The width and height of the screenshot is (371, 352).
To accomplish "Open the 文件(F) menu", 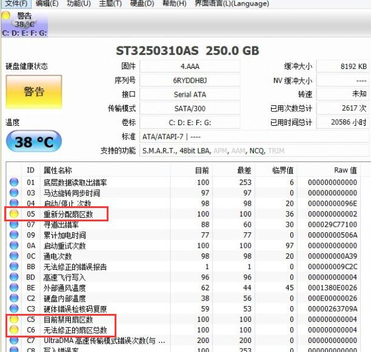I will click(16, 3).
